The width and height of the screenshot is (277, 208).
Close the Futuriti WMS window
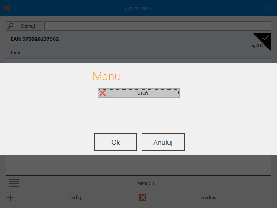pyautogui.click(x=267, y=8)
